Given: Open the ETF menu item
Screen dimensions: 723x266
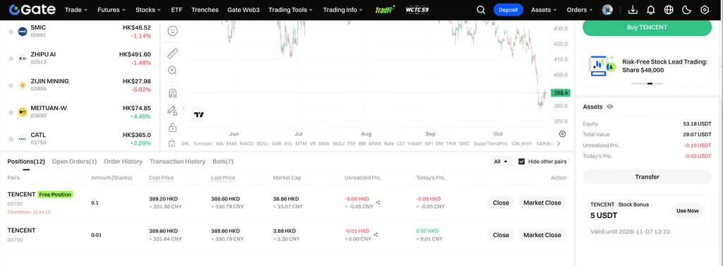Looking at the screenshot, I should pos(176,10).
